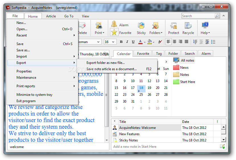Click the Help monitor icon
Screen dimensions: 236x160
coord(205,25)
